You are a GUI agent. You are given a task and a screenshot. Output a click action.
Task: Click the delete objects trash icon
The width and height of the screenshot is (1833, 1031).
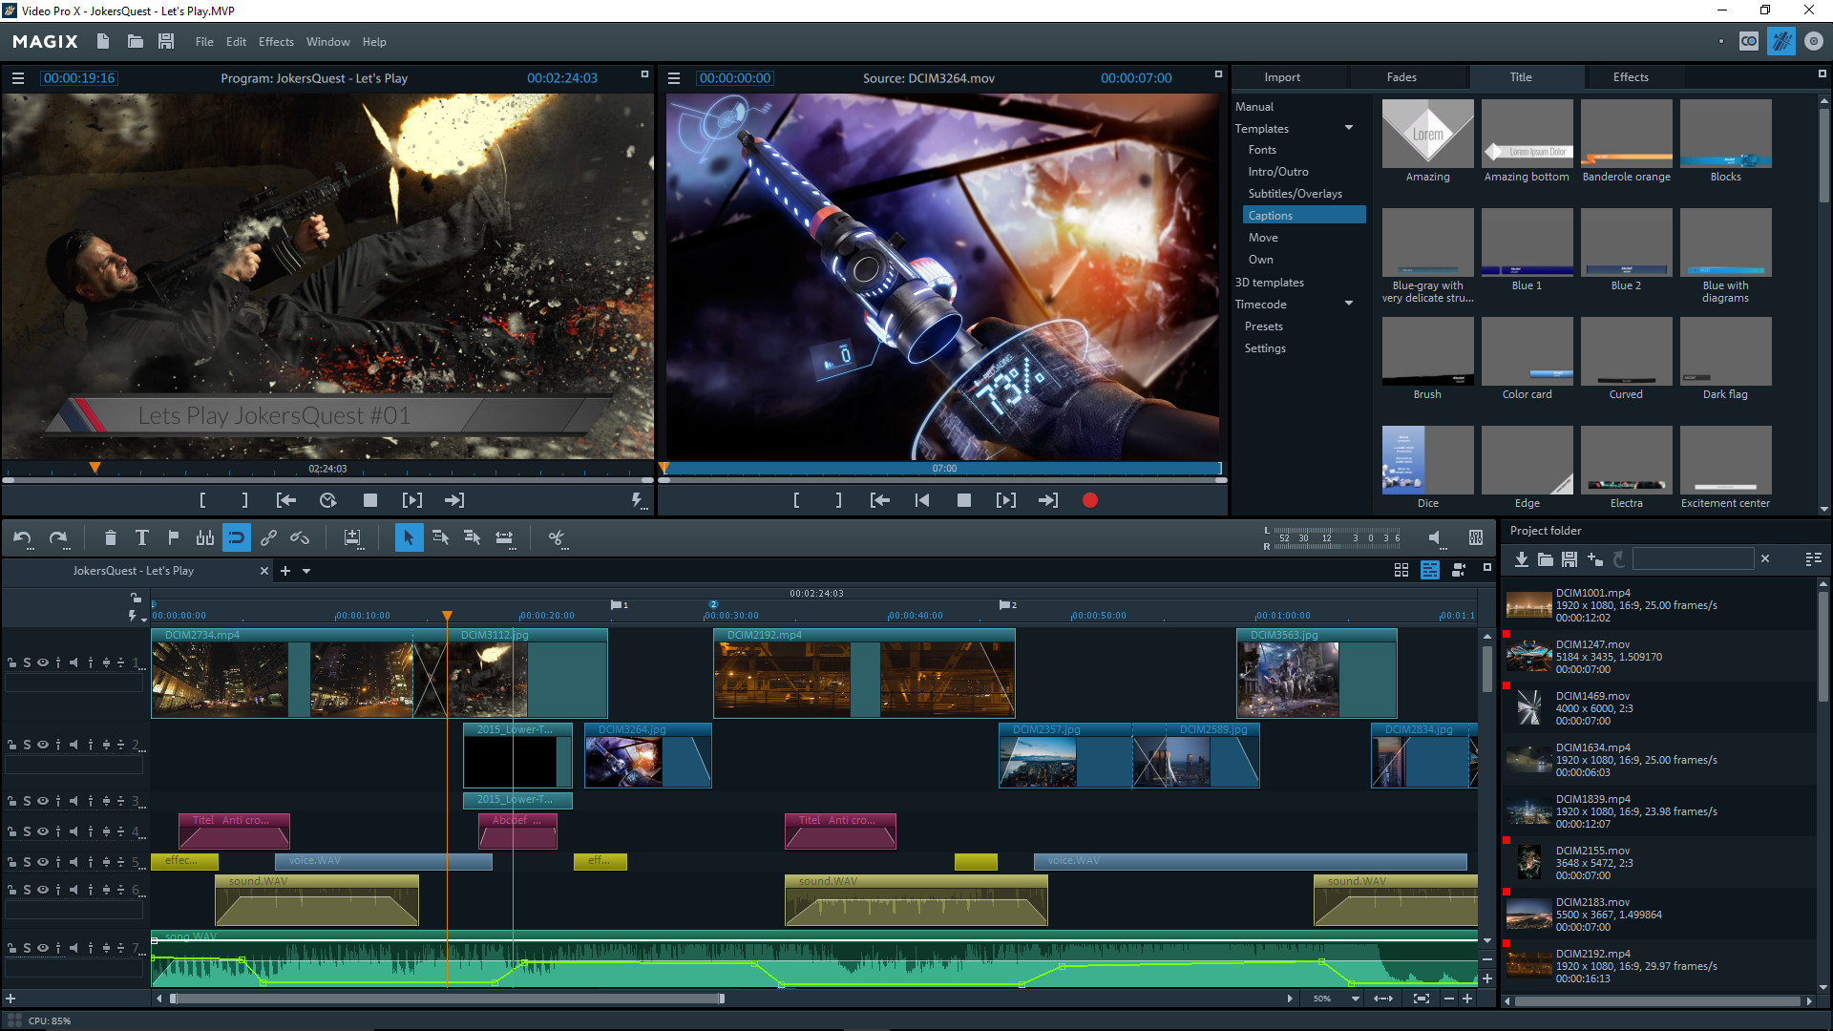point(110,537)
